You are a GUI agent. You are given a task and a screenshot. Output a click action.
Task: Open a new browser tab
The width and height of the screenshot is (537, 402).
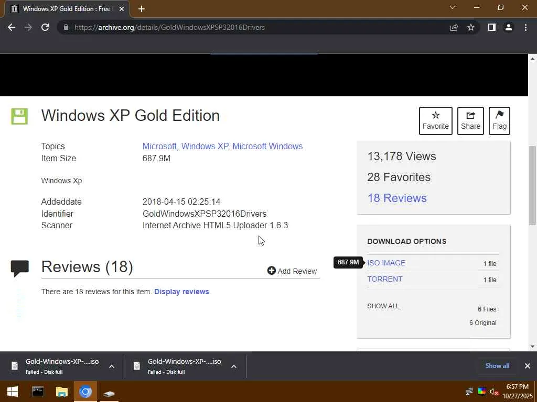(142, 9)
